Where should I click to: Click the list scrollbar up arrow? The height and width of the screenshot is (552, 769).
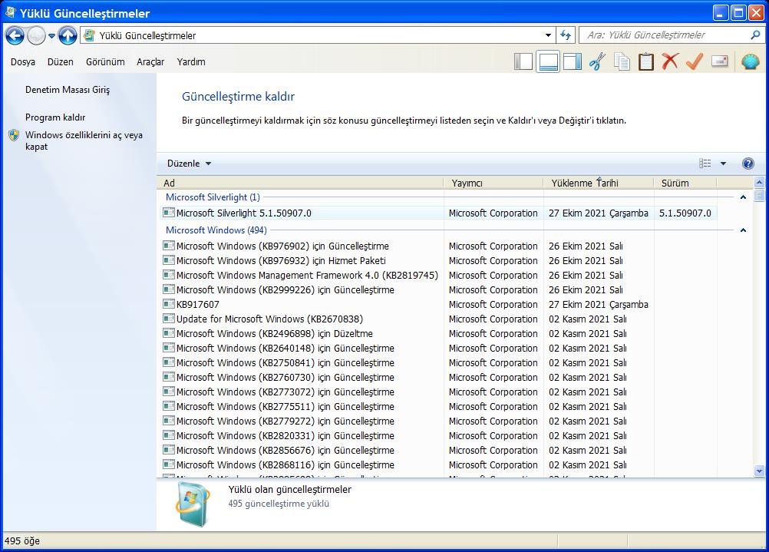[x=759, y=183]
